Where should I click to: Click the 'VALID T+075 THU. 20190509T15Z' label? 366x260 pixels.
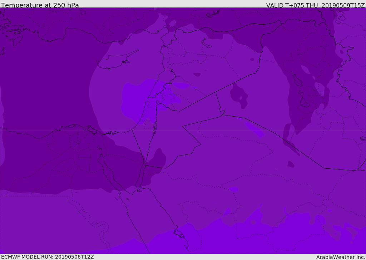(315, 5)
